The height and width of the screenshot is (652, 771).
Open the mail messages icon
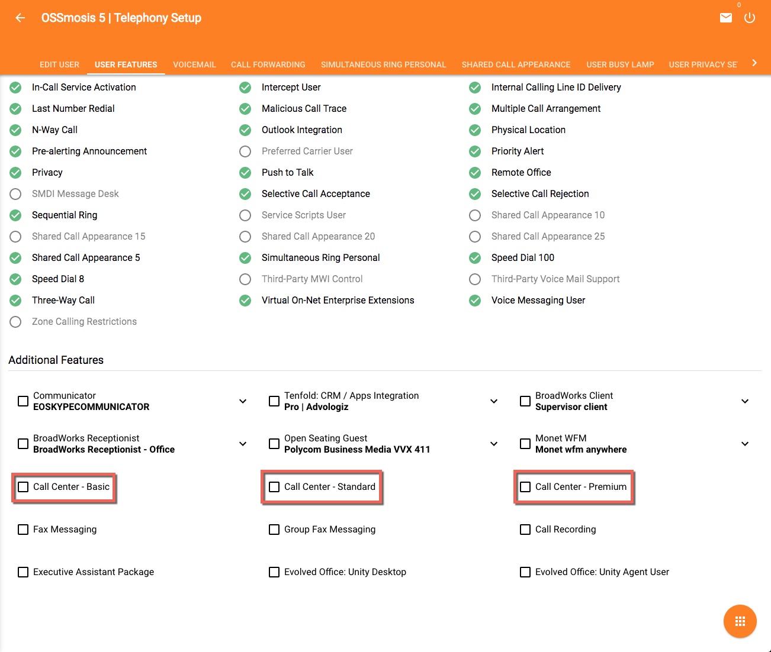(725, 18)
